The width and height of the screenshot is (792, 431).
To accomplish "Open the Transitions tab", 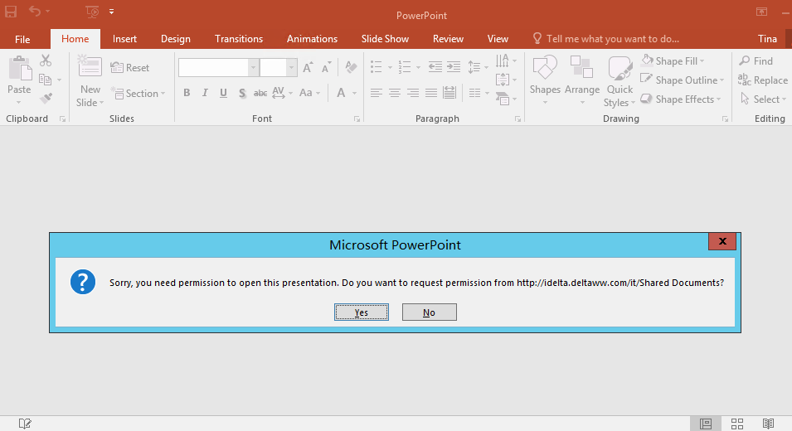I will tap(238, 39).
